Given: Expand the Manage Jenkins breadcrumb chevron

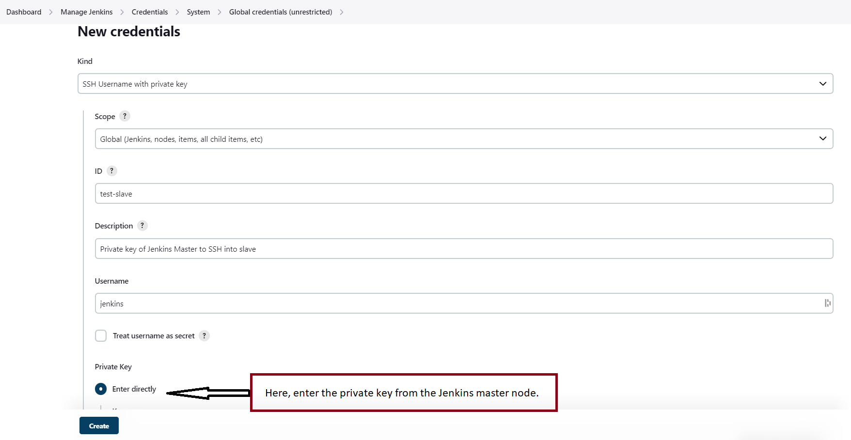Looking at the screenshot, I should (x=122, y=12).
